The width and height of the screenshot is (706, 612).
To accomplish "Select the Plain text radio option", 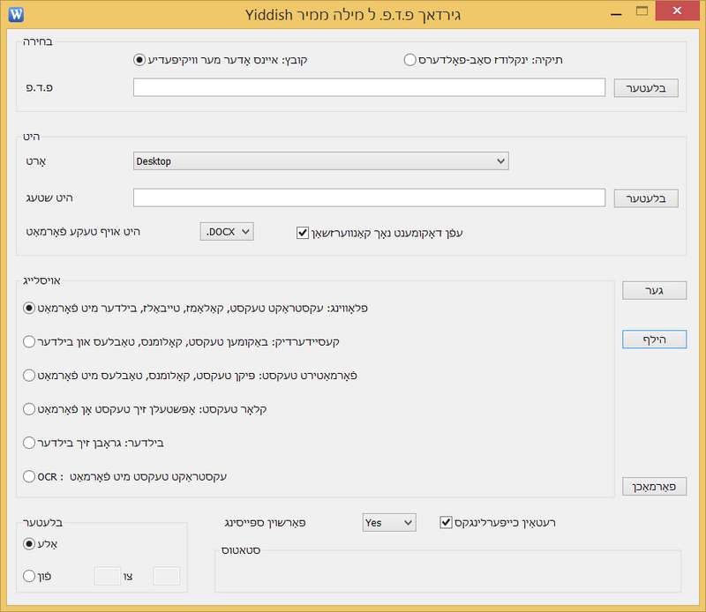I will [30, 408].
